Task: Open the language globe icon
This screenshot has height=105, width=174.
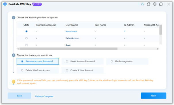Action: (x=155, y=4)
